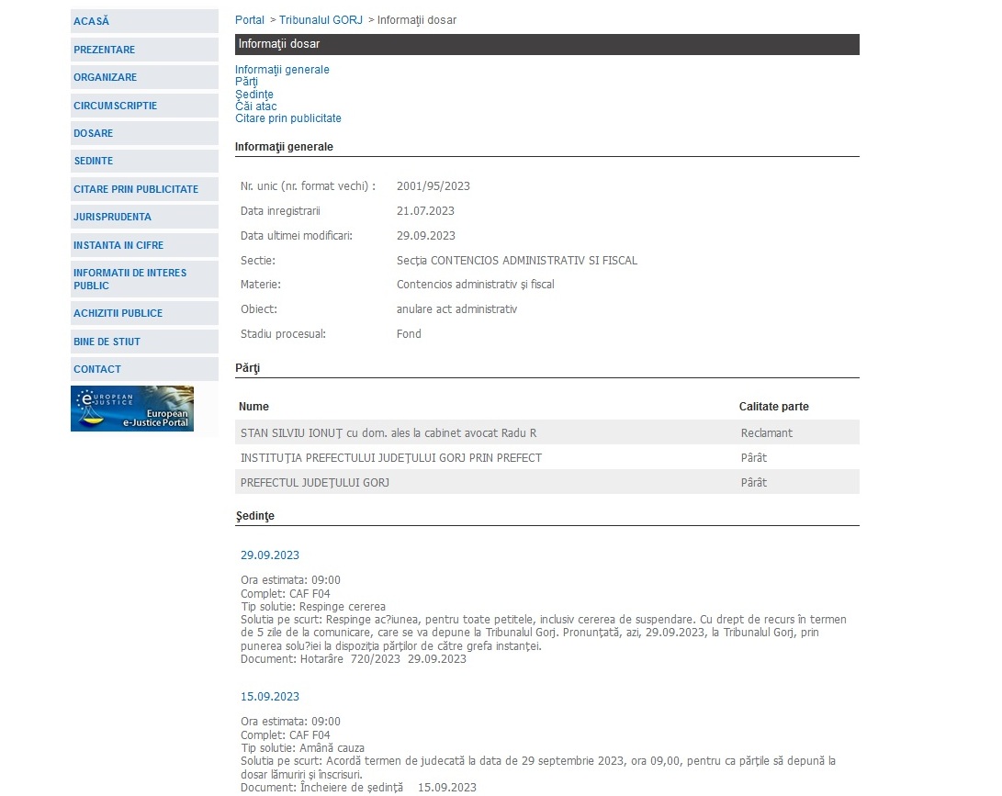The image size is (1002, 796).
Task: Go to the ORGANIZARE section
Action: coord(106,77)
